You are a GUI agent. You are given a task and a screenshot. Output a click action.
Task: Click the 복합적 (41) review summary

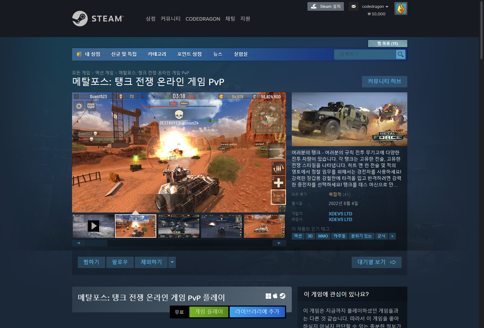340,195
